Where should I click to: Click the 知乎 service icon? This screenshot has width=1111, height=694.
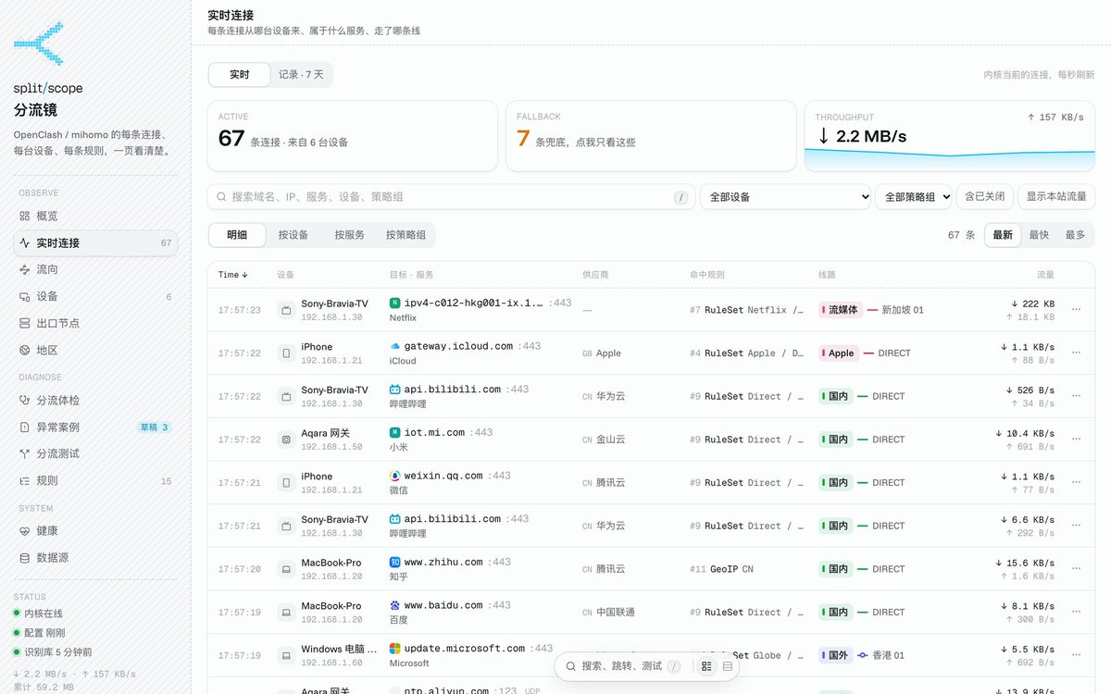pos(395,562)
